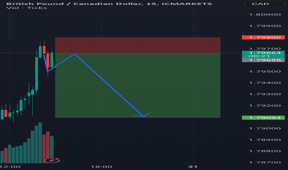This screenshot has width=288, height=170.
Task: Select the red stop-loss zone of short position
Action: coord(138,45)
